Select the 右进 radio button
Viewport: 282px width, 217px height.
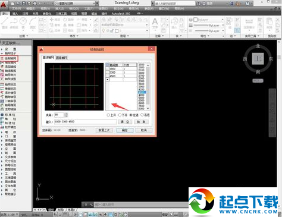click(145, 115)
